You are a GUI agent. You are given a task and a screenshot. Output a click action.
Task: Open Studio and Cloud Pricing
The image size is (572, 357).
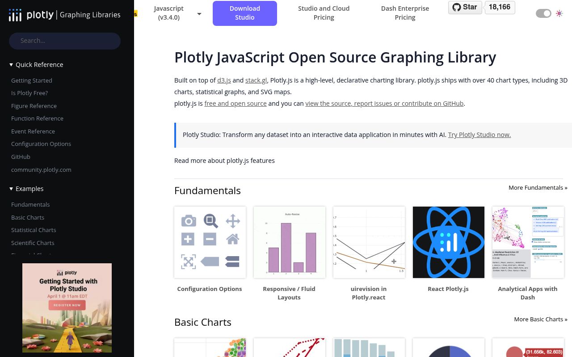[x=324, y=13]
